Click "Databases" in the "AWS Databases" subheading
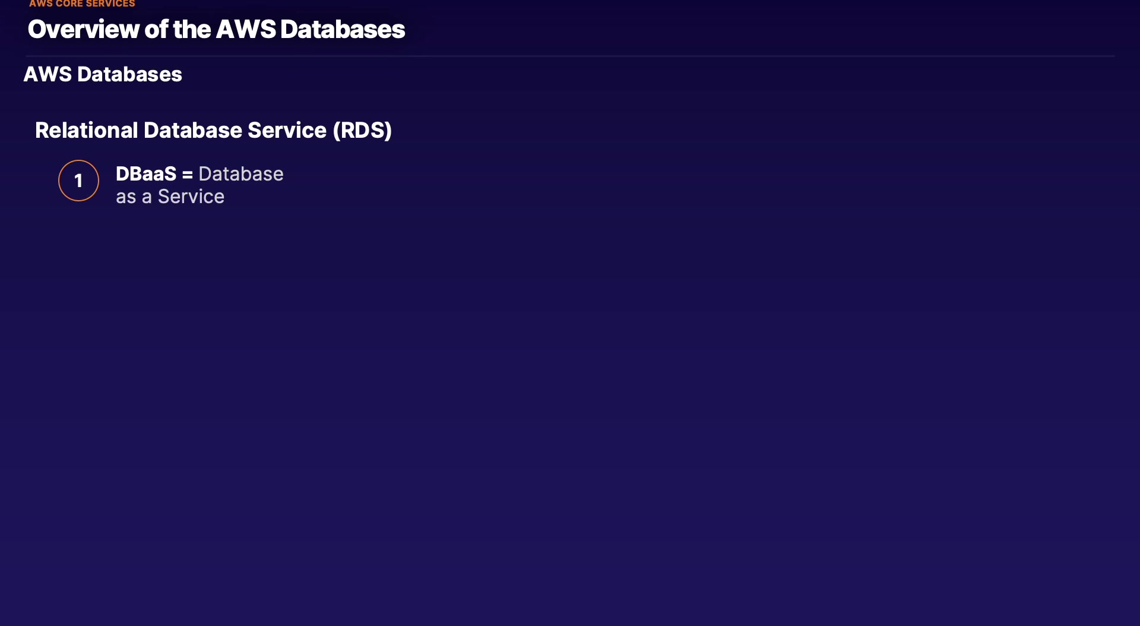1140x626 pixels. [129, 74]
